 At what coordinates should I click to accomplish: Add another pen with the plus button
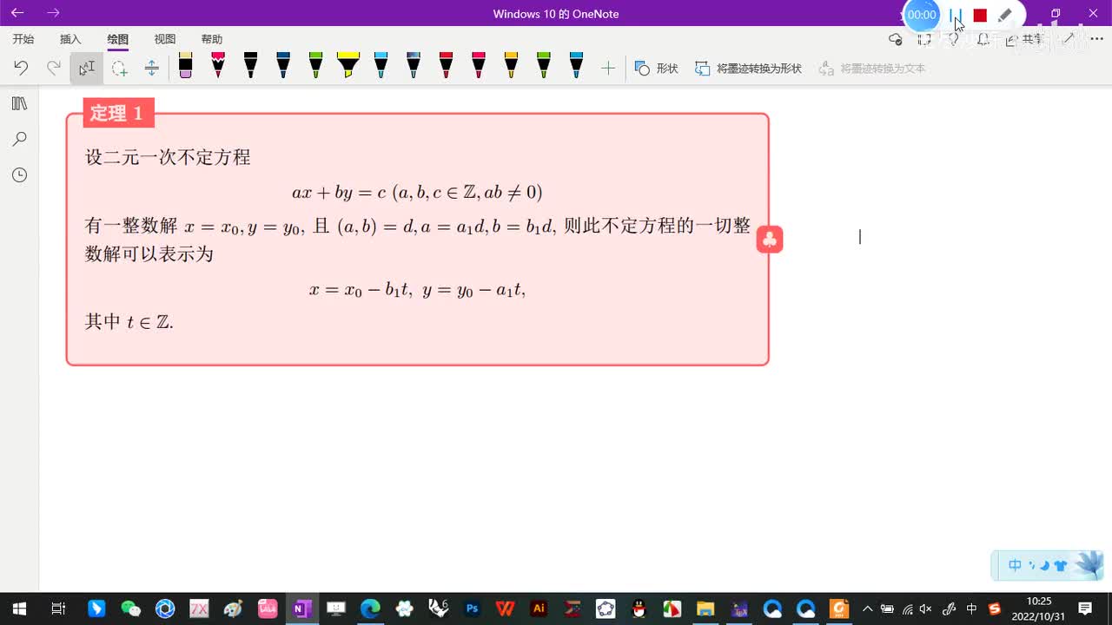click(x=608, y=68)
